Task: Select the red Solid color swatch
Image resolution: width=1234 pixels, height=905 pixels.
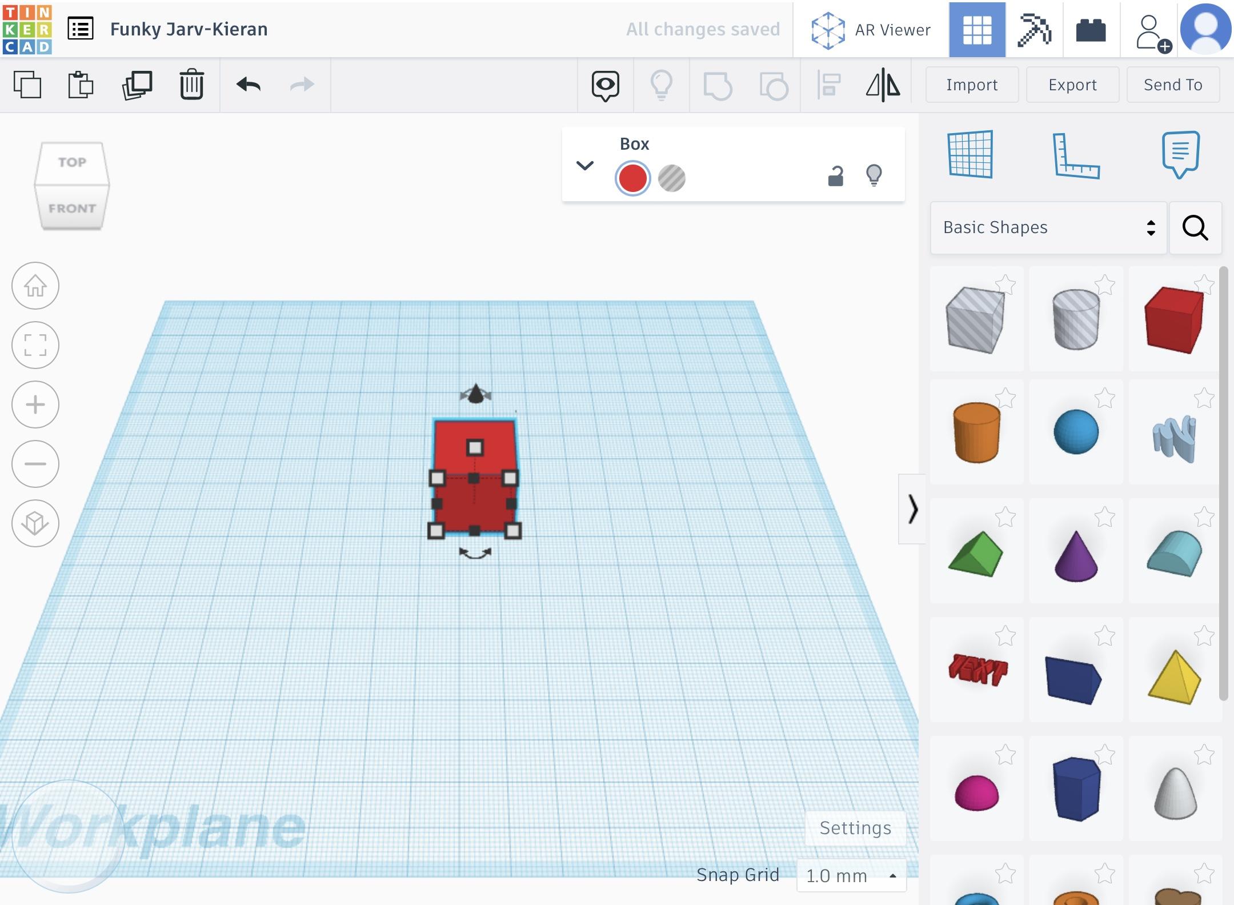Action: pyautogui.click(x=632, y=178)
